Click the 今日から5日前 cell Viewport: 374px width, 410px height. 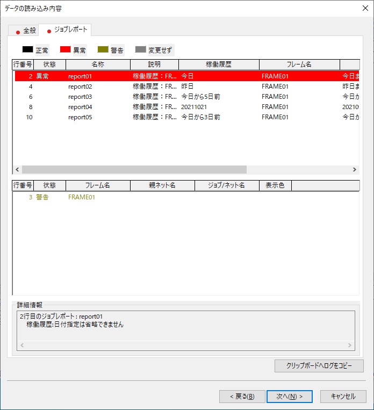[200, 97]
